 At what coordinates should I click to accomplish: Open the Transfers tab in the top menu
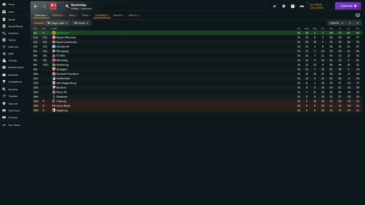[102, 15]
